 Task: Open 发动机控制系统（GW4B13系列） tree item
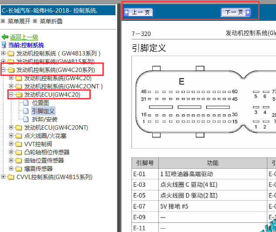click(x=59, y=53)
